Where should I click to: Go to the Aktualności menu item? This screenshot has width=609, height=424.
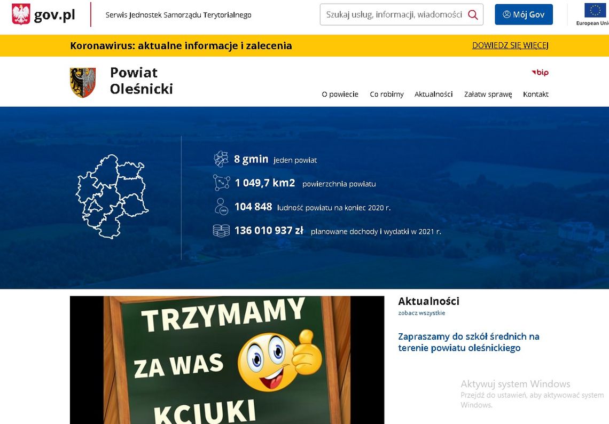click(x=433, y=95)
